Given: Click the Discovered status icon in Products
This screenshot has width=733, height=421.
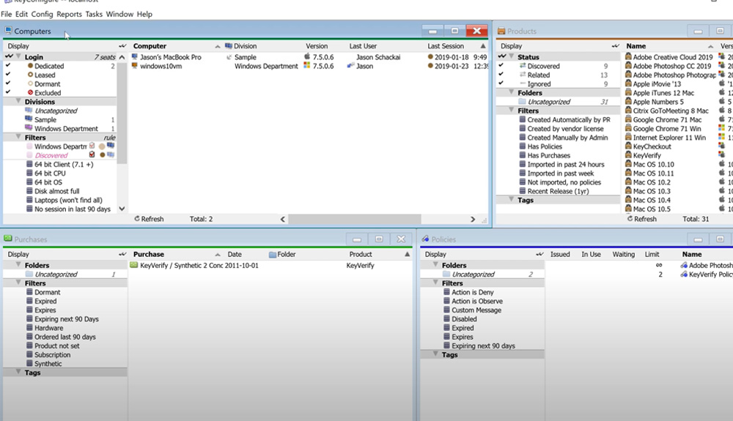Looking at the screenshot, I should (523, 66).
